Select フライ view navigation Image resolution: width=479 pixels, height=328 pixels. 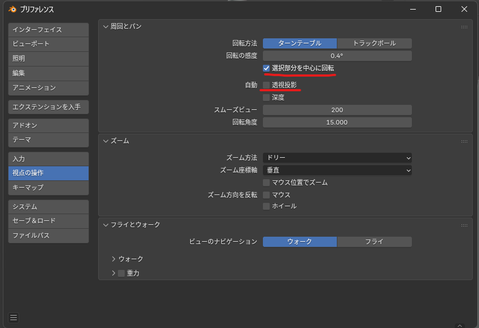click(374, 241)
